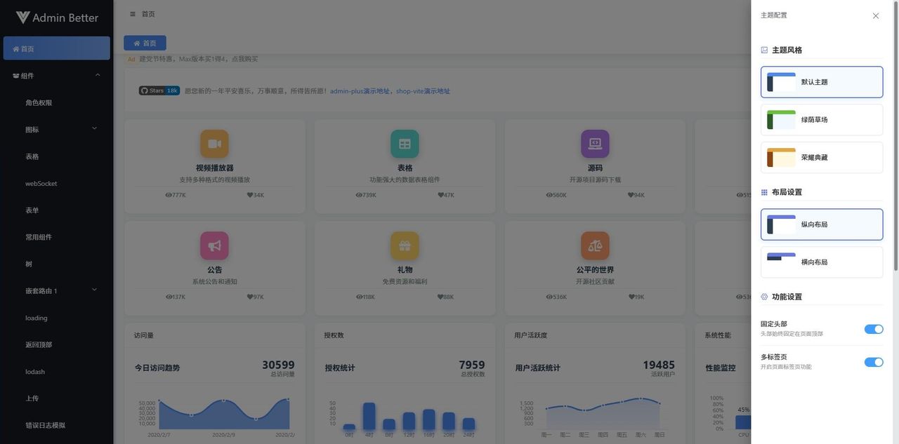The height and width of the screenshot is (444, 899).
Task: Select the 绿荫草场 green theme swatch
Action: tap(822, 118)
